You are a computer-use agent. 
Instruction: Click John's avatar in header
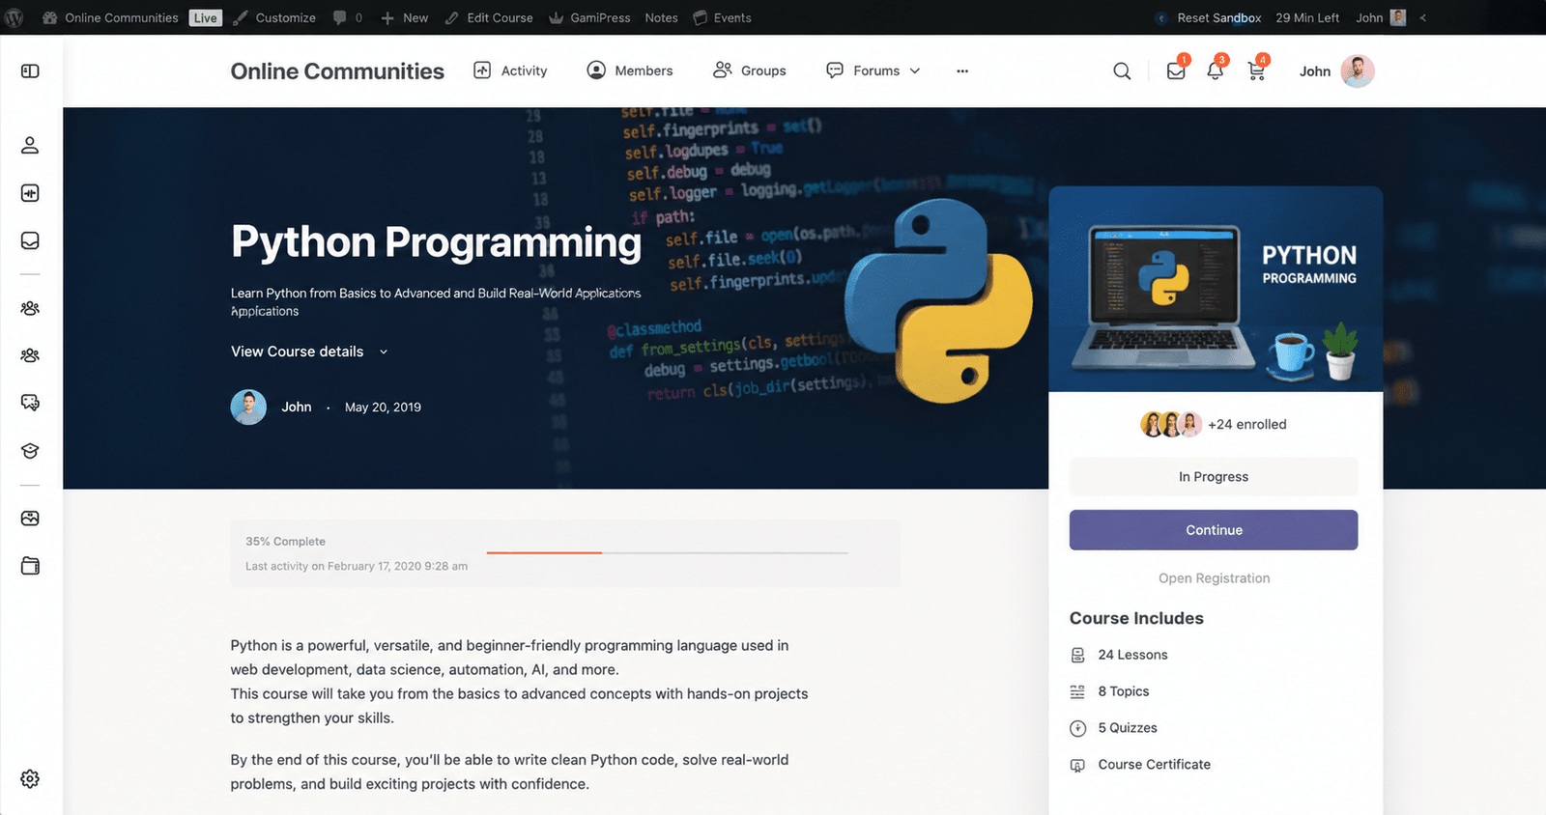pos(1358,70)
